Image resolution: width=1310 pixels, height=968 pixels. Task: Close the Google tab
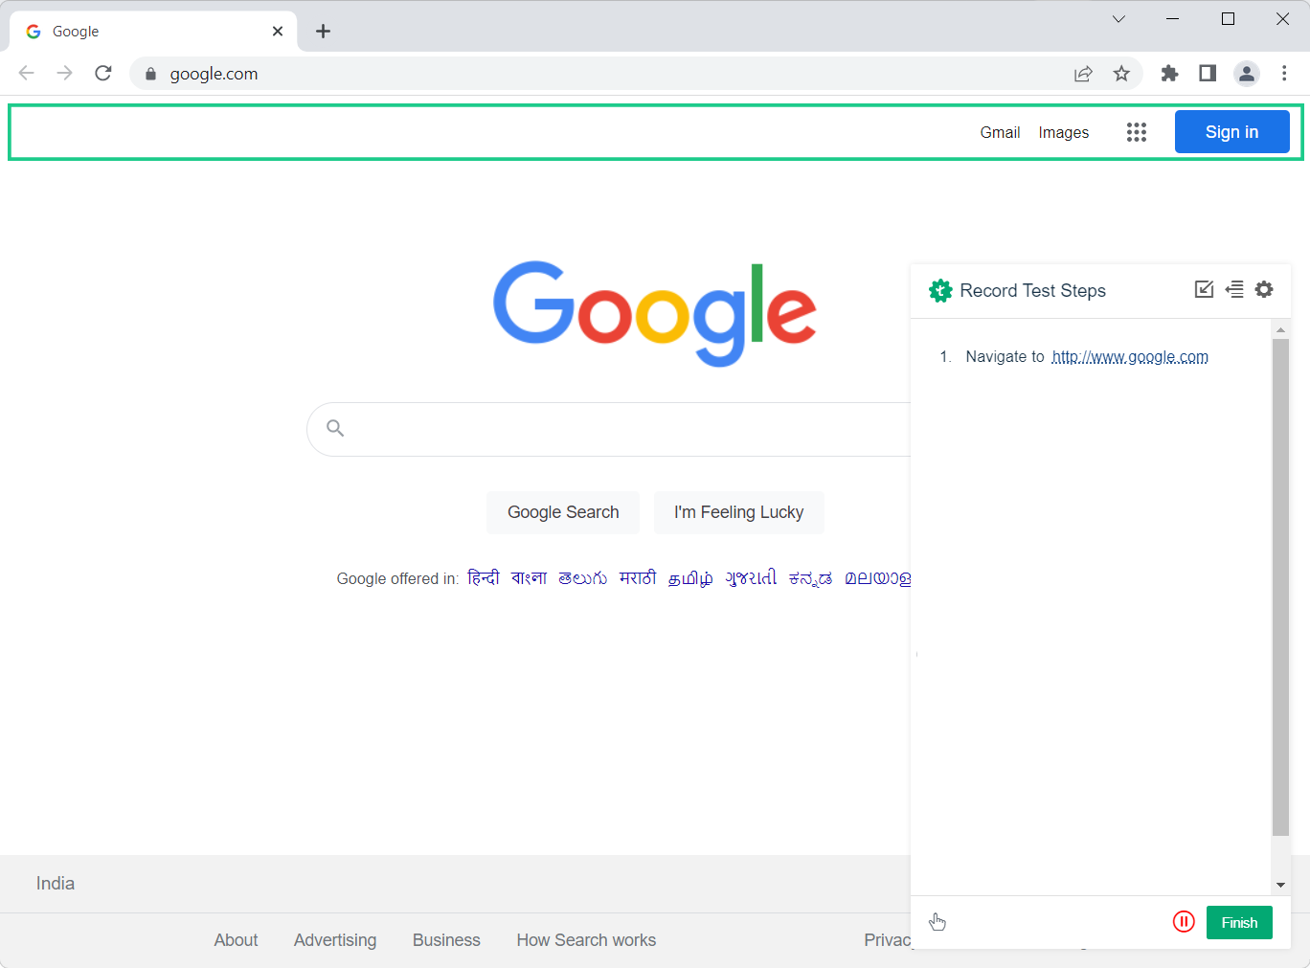[x=278, y=32]
